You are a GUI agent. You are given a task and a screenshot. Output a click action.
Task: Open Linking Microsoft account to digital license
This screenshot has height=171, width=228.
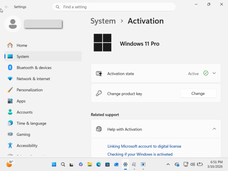click(x=144, y=146)
